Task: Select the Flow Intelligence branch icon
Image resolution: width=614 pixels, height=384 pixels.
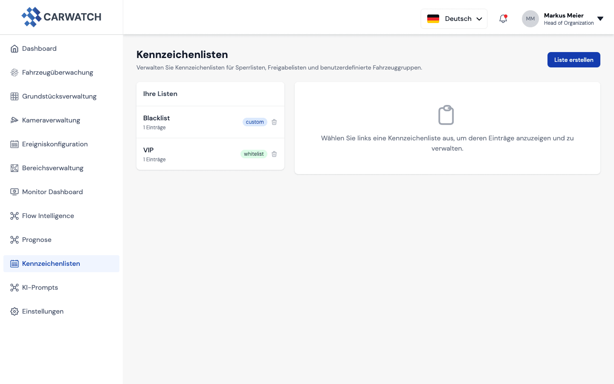Action: (x=14, y=215)
